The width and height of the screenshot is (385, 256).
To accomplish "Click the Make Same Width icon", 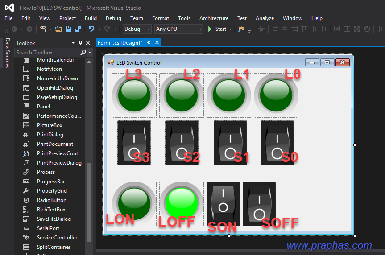I will point(337,29).
